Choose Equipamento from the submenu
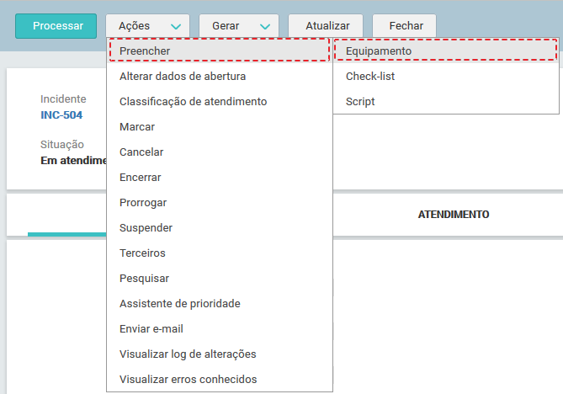This screenshot has height=394, width=563. (446, 51)
